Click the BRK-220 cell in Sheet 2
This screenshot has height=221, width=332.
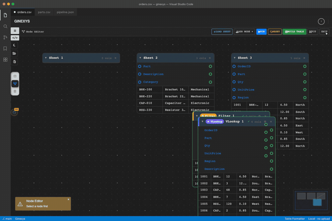[x=150, y=96]
